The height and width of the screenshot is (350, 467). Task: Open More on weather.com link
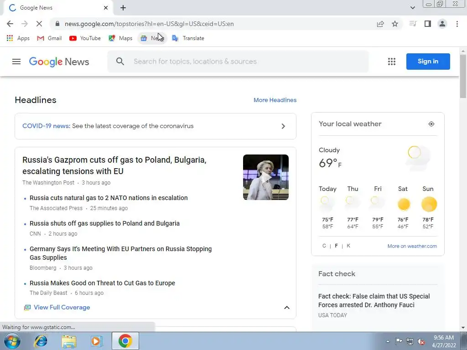click(412, 246)
